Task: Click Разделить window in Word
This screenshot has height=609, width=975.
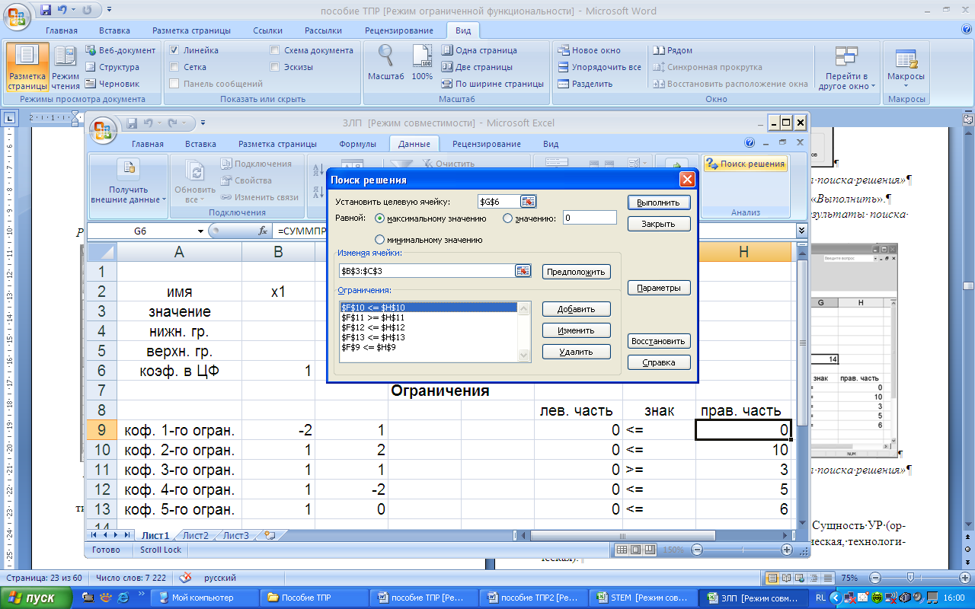Action: [x=585, y=84]
